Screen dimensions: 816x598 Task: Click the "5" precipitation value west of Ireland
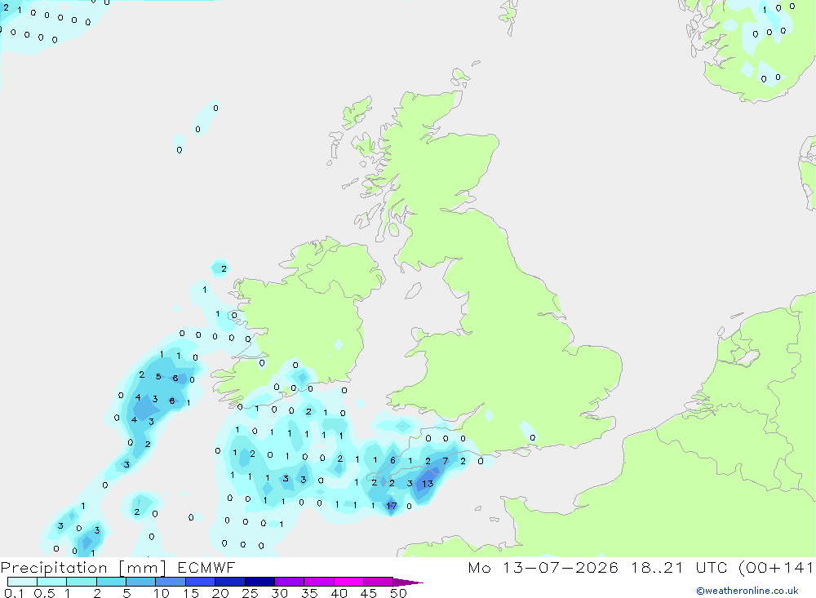(x=158, y=376)
